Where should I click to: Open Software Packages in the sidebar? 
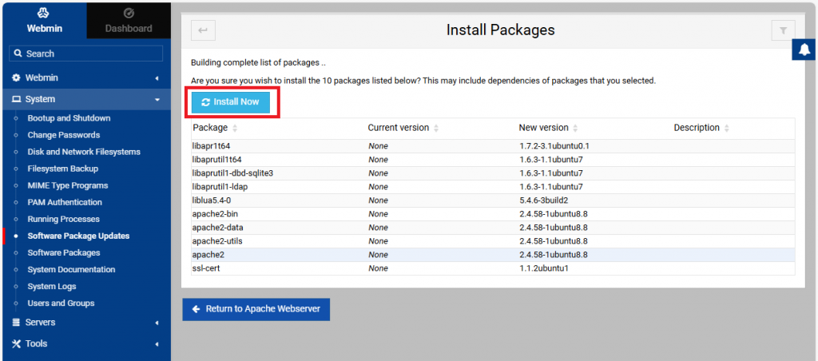62,253
